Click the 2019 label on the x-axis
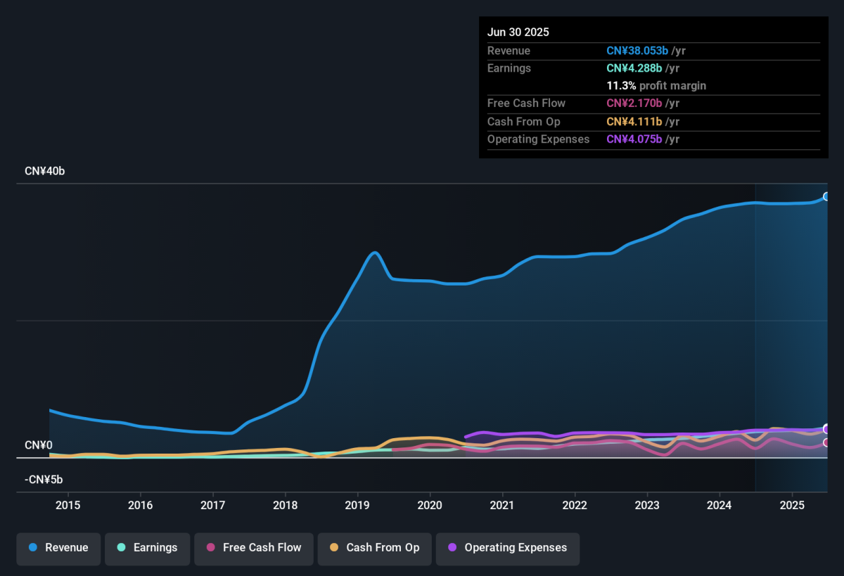This screenshot has height=576, width=844. 357,505
